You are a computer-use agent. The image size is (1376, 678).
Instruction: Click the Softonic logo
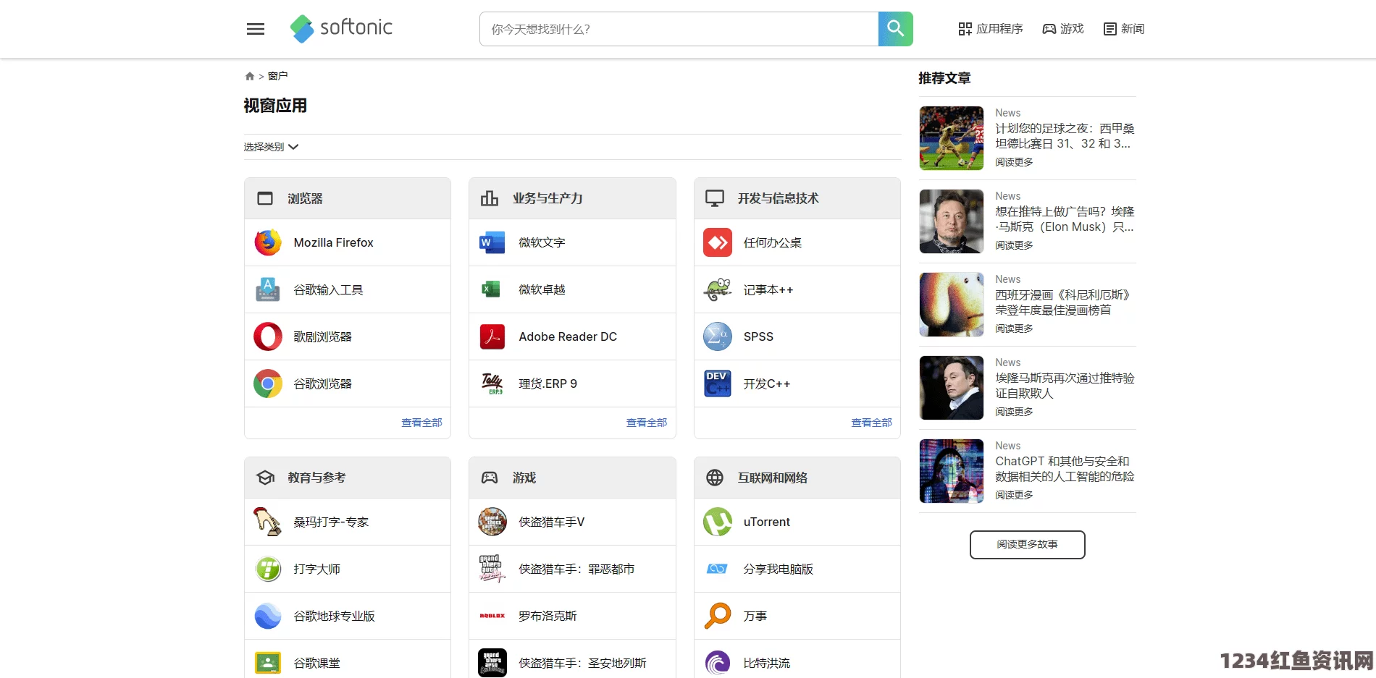pyautogui.click(x=341, y=29)
